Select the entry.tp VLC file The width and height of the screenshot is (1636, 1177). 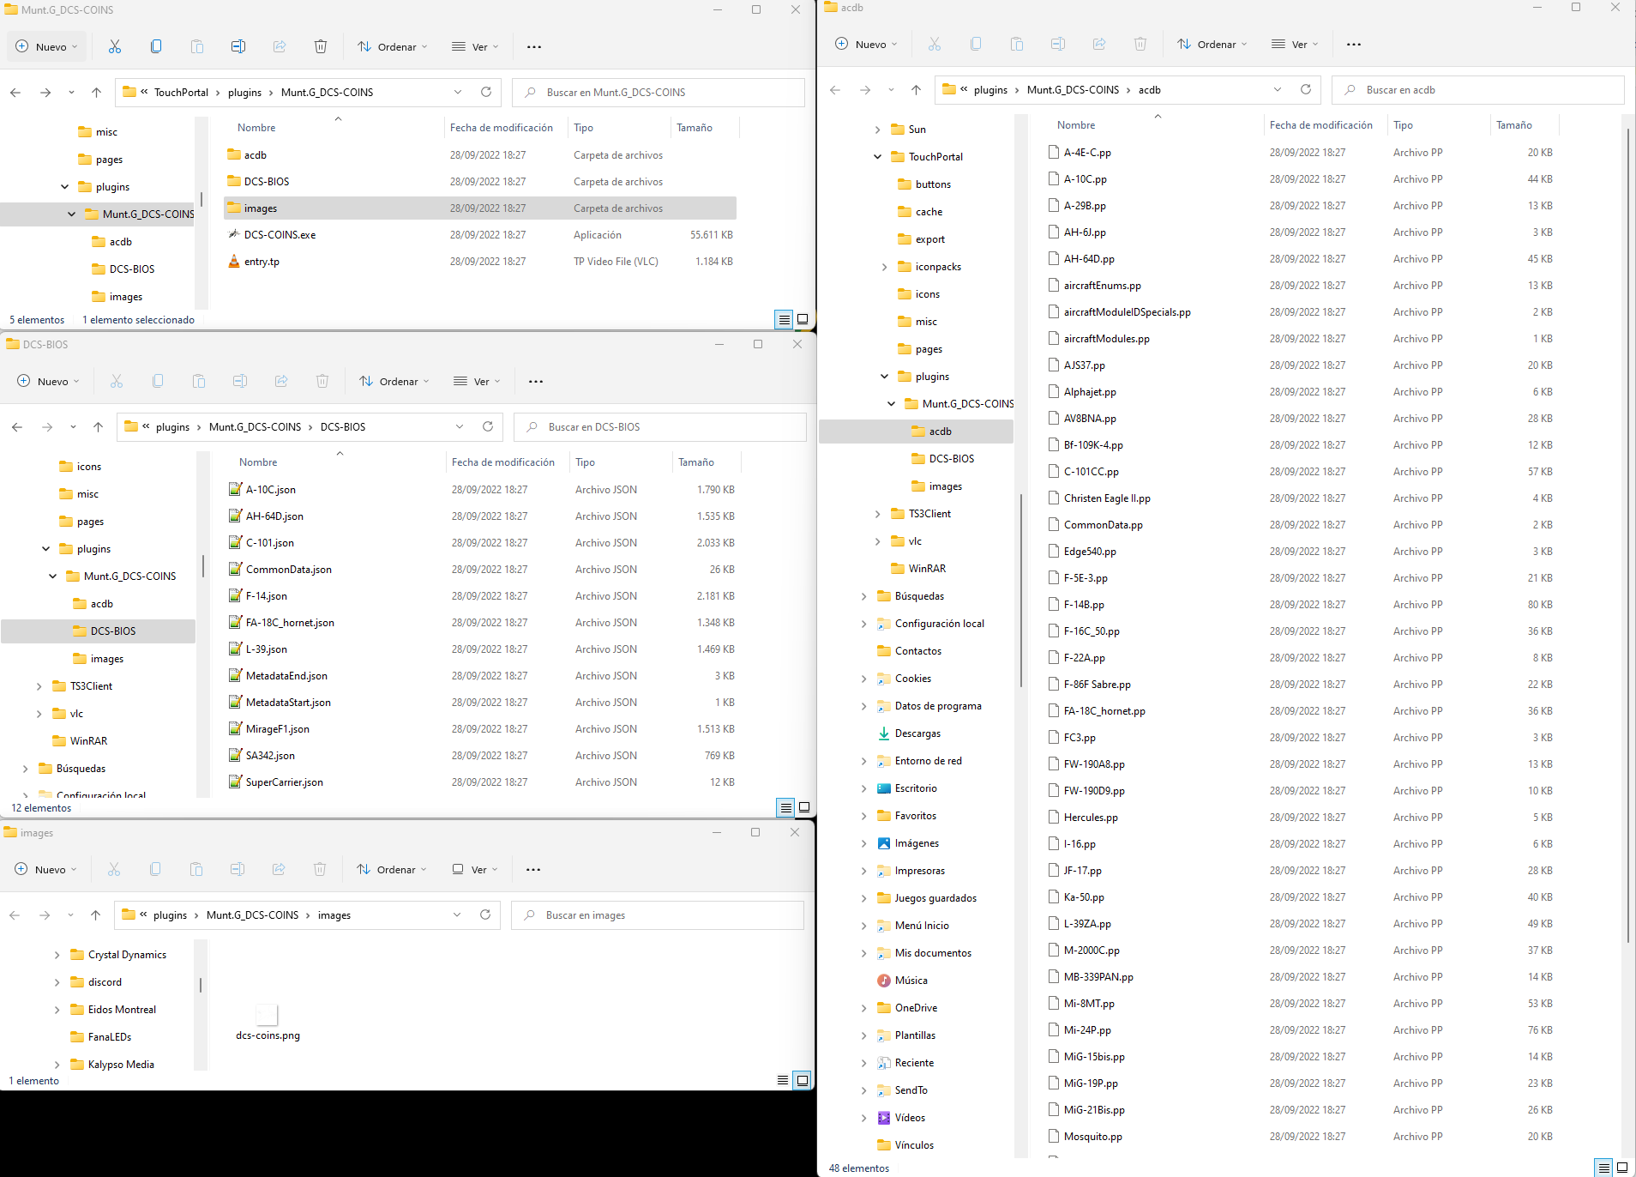480,262
